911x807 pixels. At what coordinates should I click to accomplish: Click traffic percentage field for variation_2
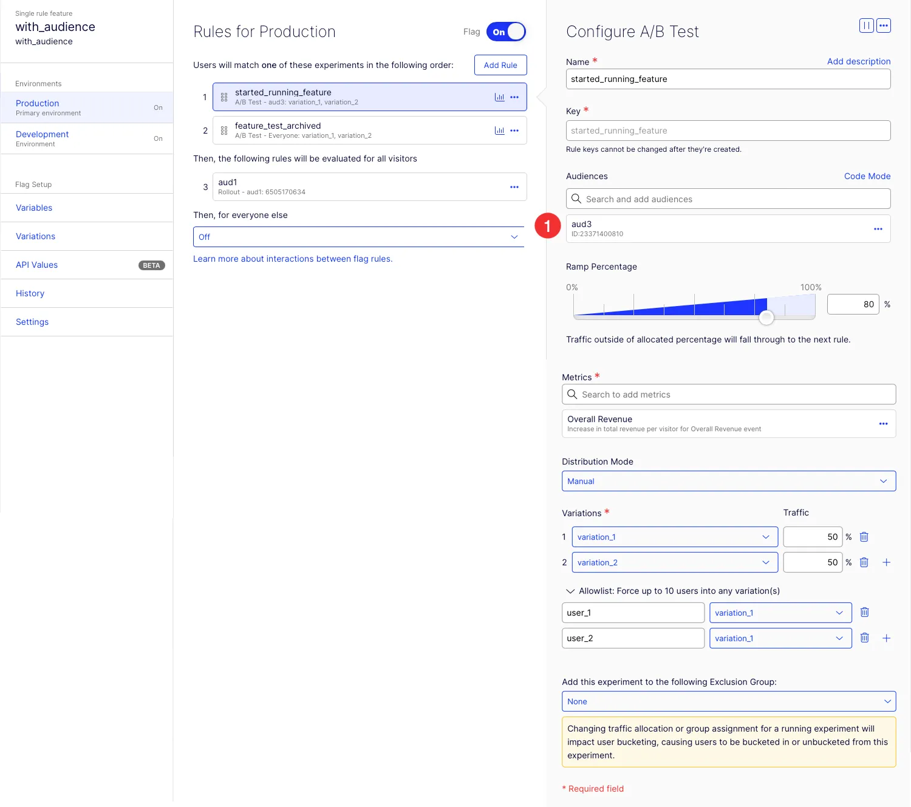tap(813, 562)
